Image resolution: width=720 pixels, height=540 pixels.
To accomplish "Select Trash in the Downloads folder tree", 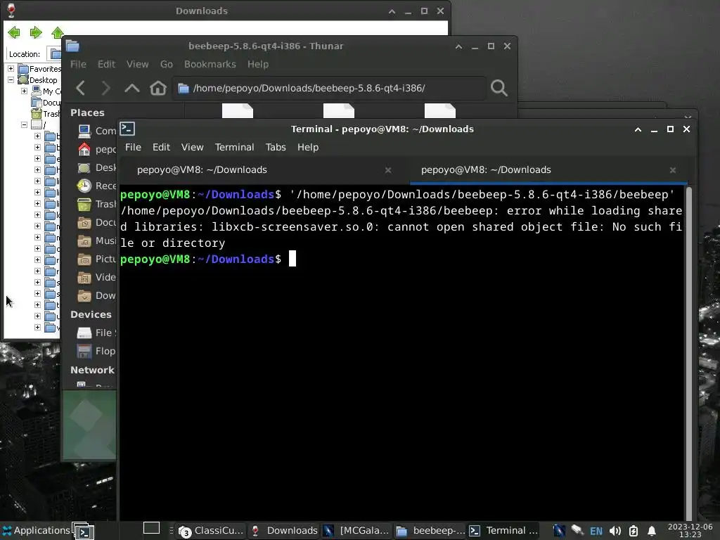I will (x=46, y=114).
